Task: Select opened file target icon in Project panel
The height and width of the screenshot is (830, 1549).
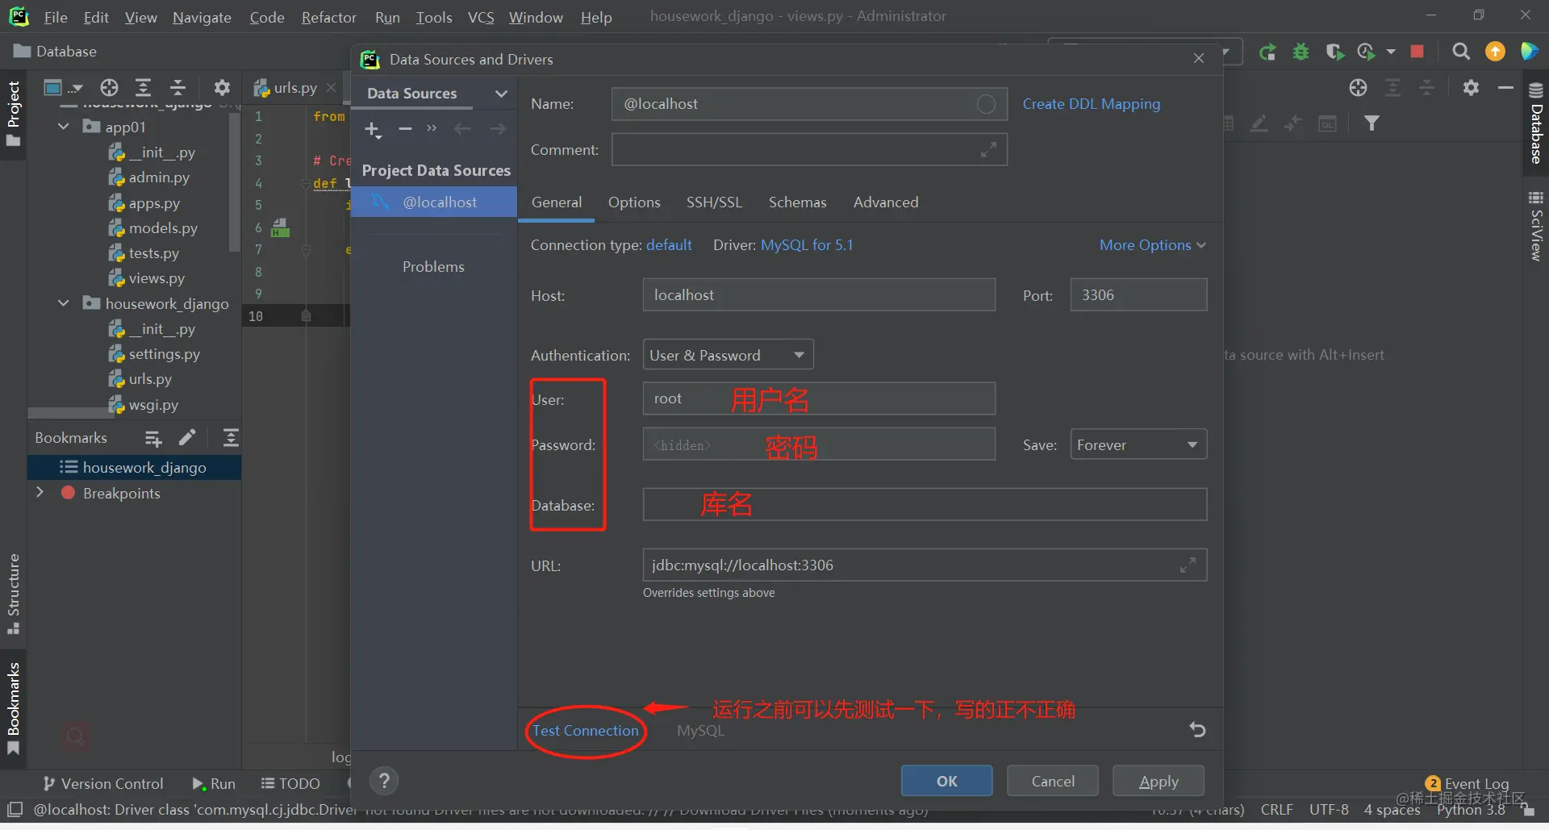Action: tap(109, 87)
